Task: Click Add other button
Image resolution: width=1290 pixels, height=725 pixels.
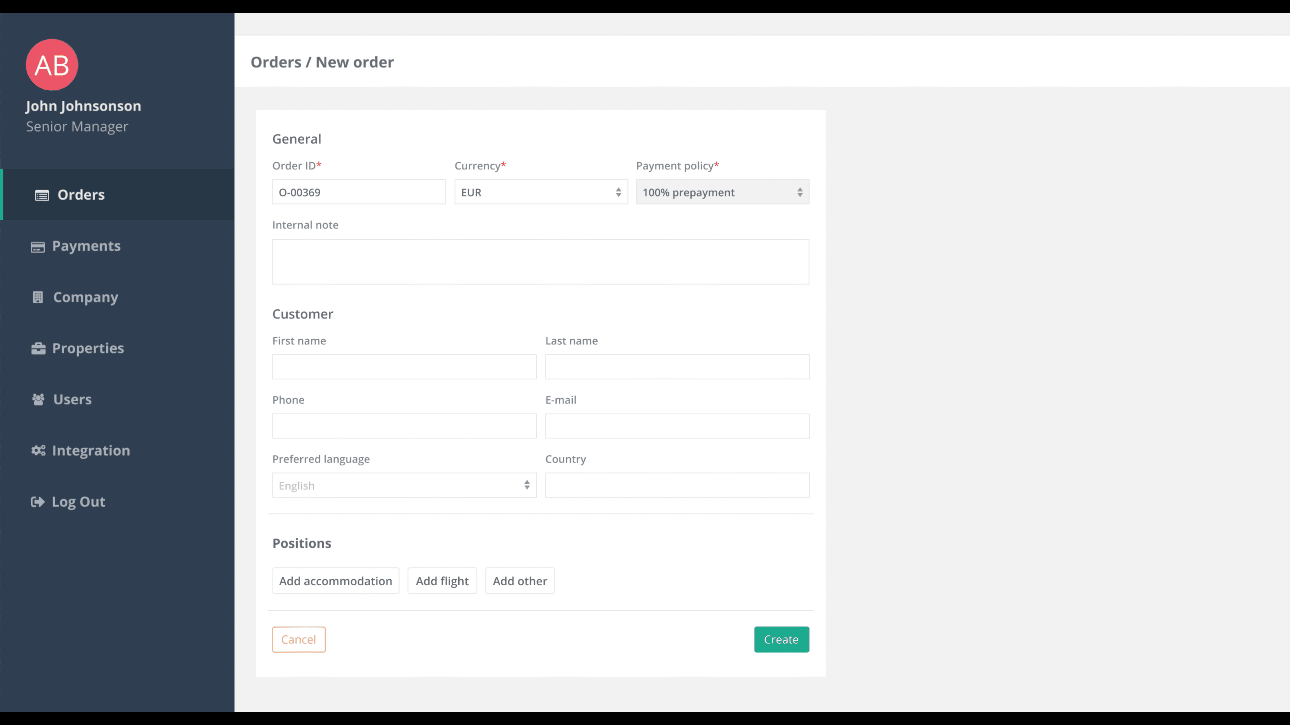Action: pos(520,581)
